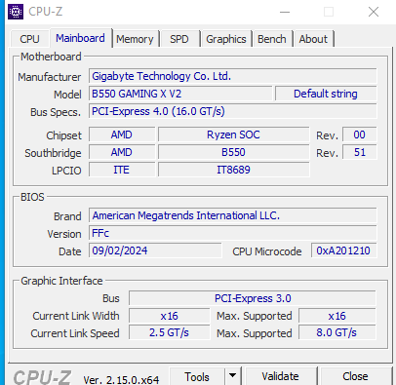Click the Close button at bottom
Viewport: 396px width, 385px height.
[355, 376]
